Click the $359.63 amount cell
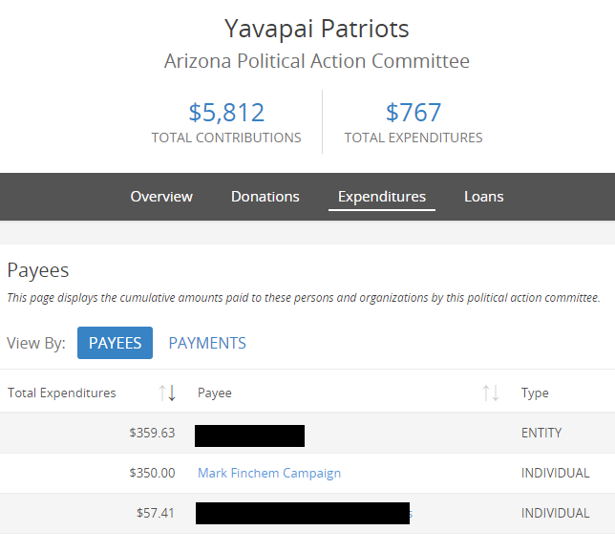The image size is (615, 552). (152, 433)
